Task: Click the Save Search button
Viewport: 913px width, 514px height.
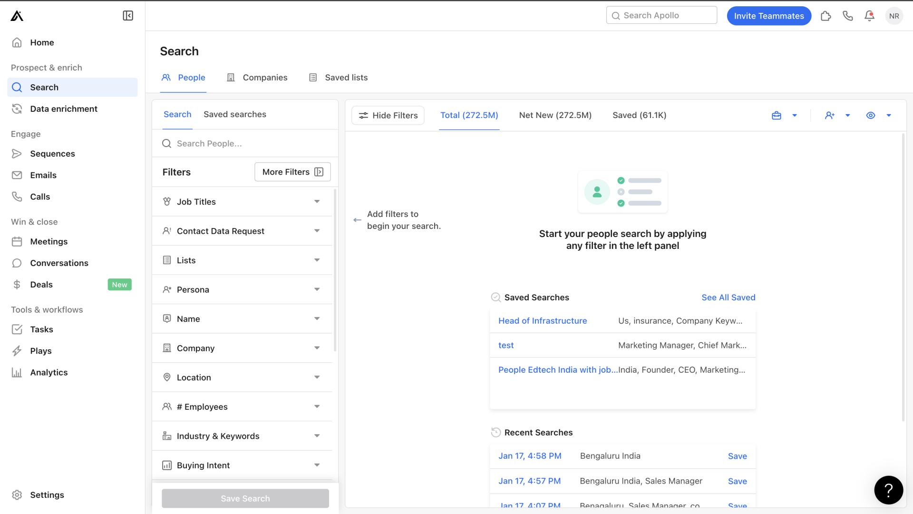Action: point(245,498)
